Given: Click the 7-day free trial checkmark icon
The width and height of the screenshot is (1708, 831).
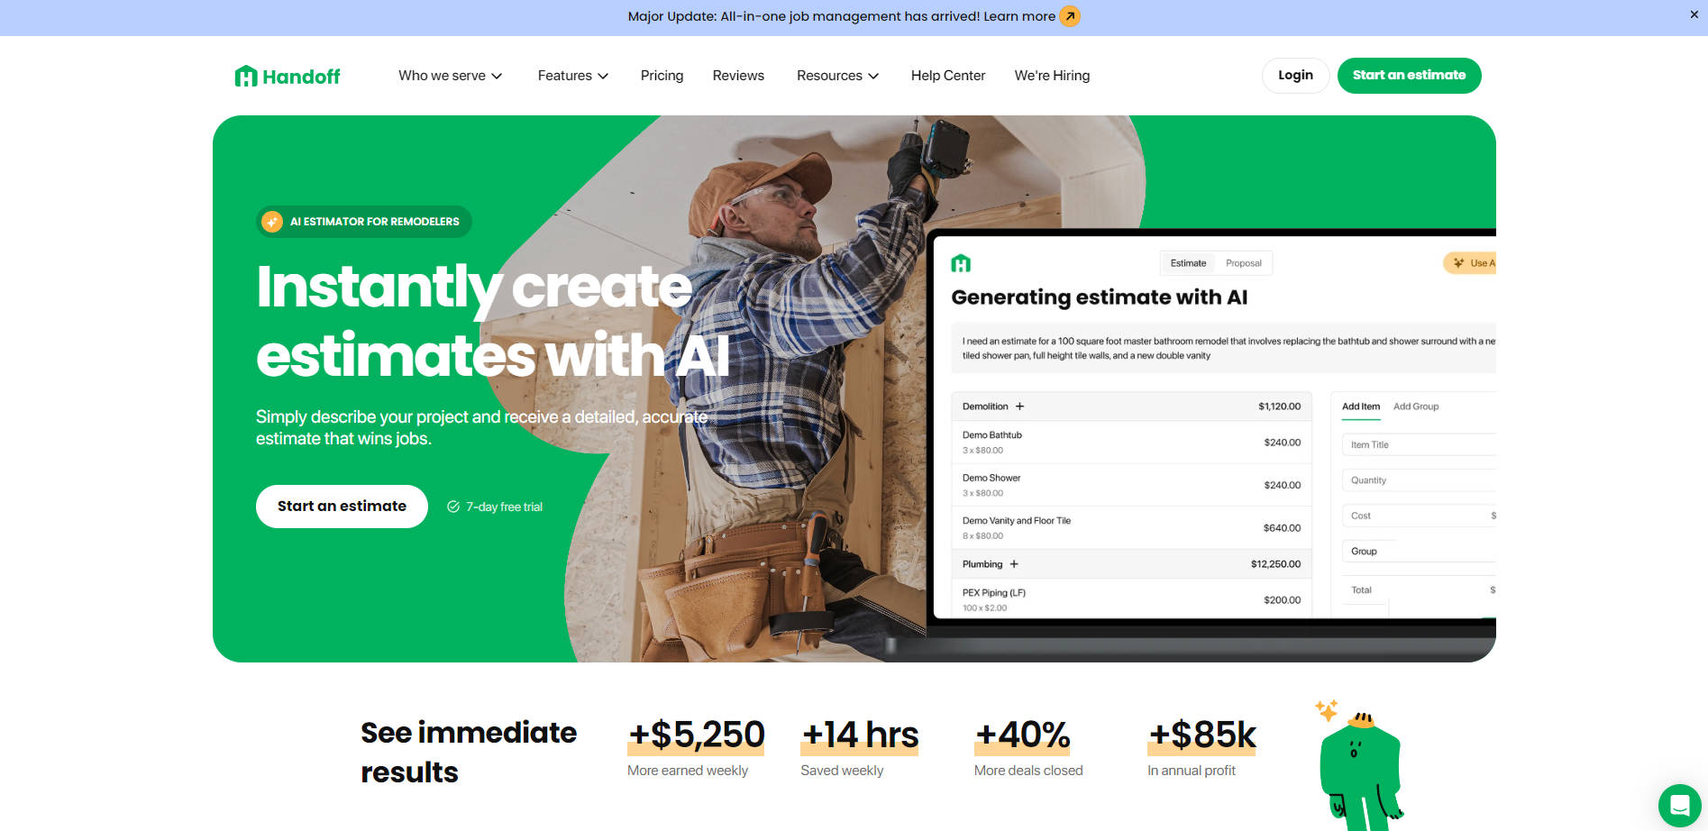Looking at the screenshot, I should 453,507.
